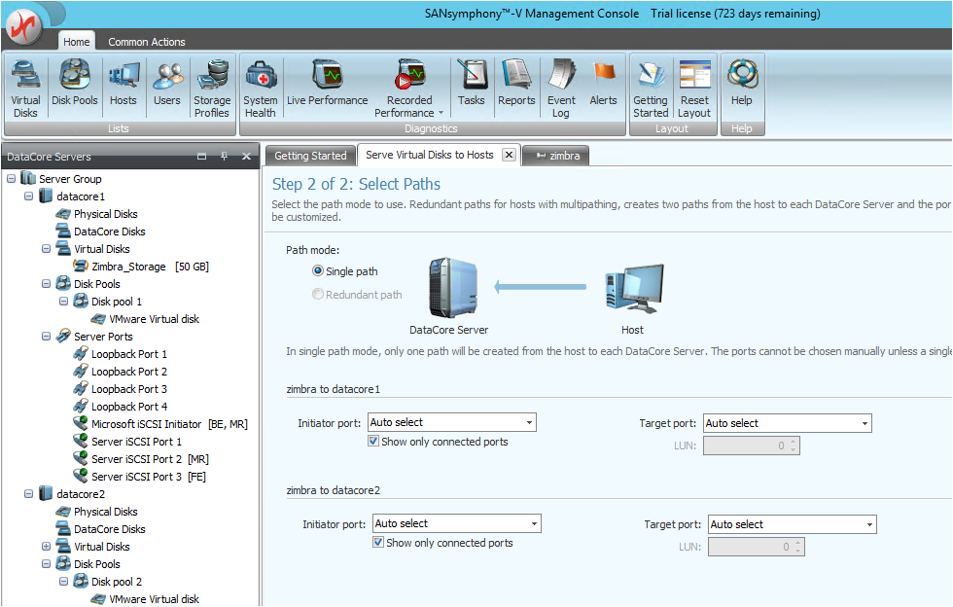Open Storage Profiles in ribbon
This screenshot has width=953, height=607.
coord(212,89)
